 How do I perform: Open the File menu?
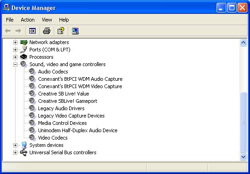coord(10,20)
